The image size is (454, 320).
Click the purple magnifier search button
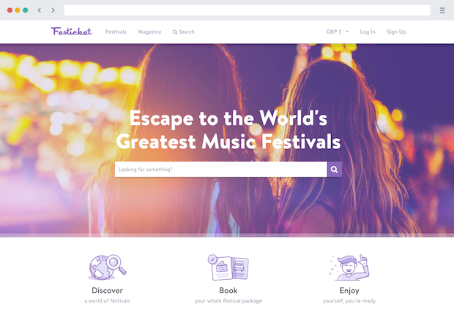(335, 169)
